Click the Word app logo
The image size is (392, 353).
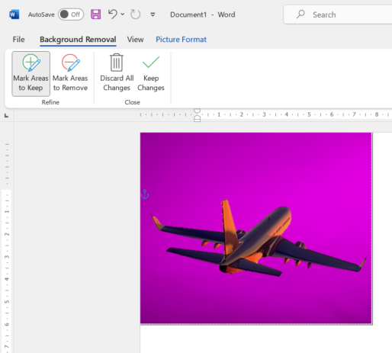14,14
